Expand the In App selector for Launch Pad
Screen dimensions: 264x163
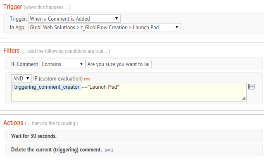[x=105, y=27]
